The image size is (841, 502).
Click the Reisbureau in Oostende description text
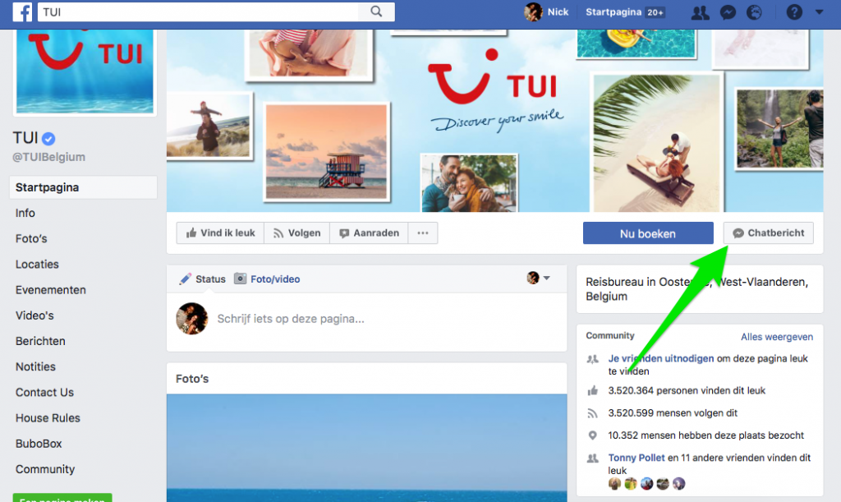pos(696,289)
